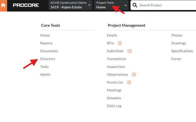This screenshot has height=122, width=196.
Task: Open the Punch List tool
Action: 115,82
